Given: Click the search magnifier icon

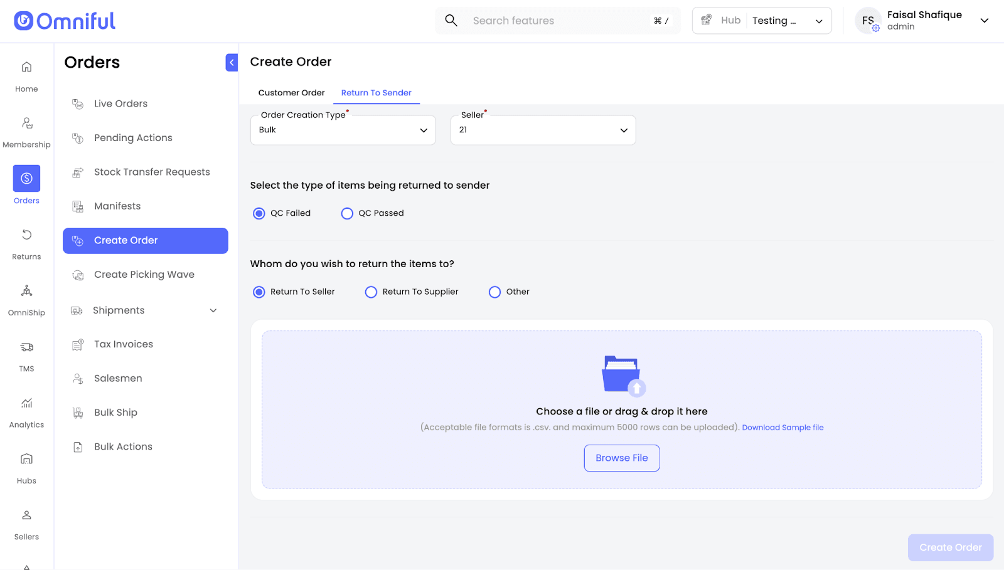Looking at the screenshot, I should point(451,21).
